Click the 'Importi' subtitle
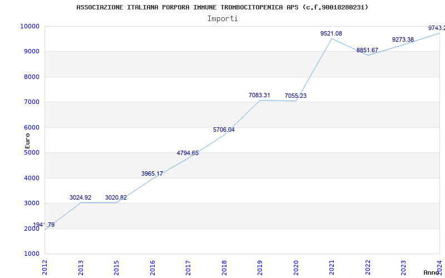Image resolution: width=445 pixels, height=278 pixels. [222, 19]
